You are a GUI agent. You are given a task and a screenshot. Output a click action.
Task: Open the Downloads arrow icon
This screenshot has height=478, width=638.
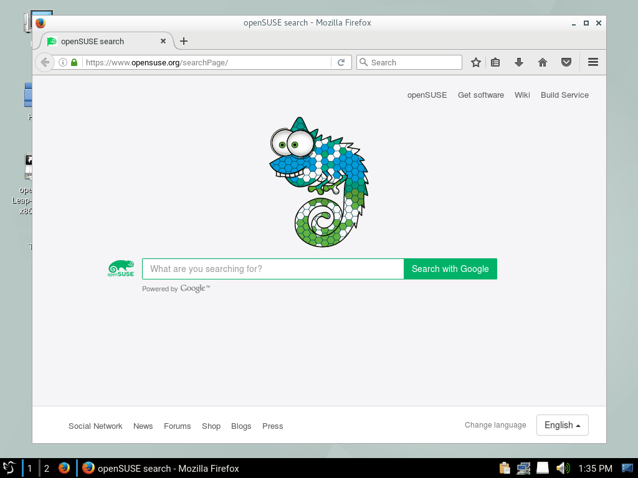(518, 62)
